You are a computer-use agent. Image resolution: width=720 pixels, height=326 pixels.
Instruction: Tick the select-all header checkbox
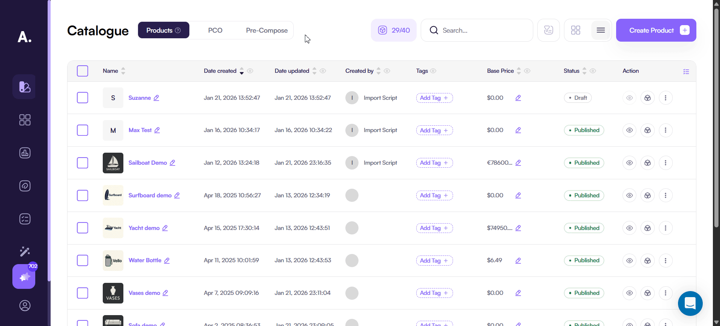coord(82,71)
